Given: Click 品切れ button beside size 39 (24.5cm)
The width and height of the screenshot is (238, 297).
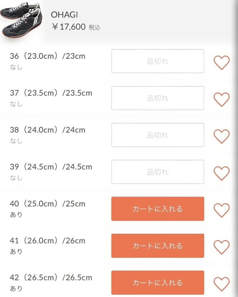Looking at the screenshot, I should [157, 172].
